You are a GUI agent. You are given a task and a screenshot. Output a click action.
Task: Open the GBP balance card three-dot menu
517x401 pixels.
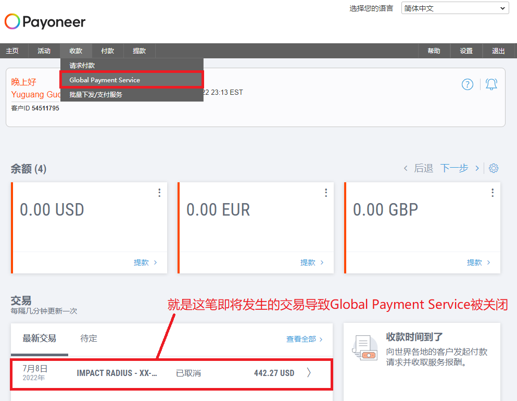point(493,193)
